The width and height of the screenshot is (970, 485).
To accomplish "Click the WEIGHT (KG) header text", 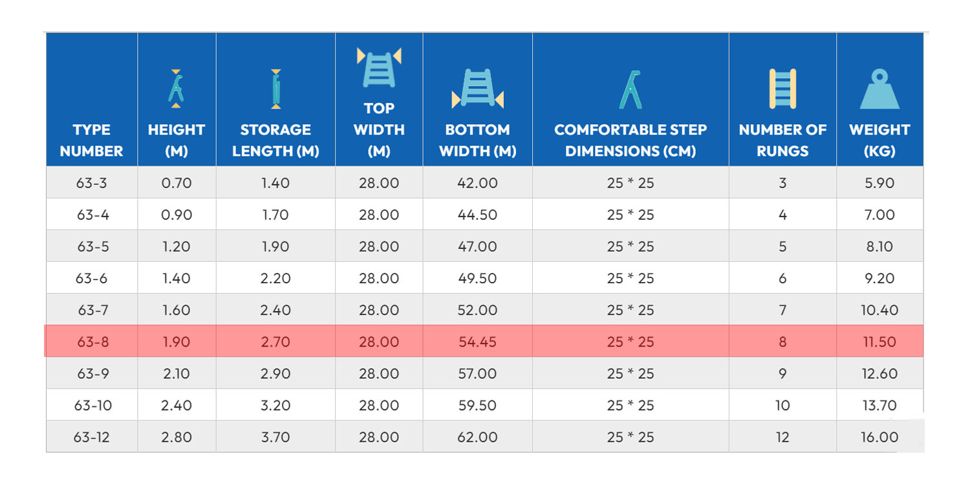I will coord(879,140).
